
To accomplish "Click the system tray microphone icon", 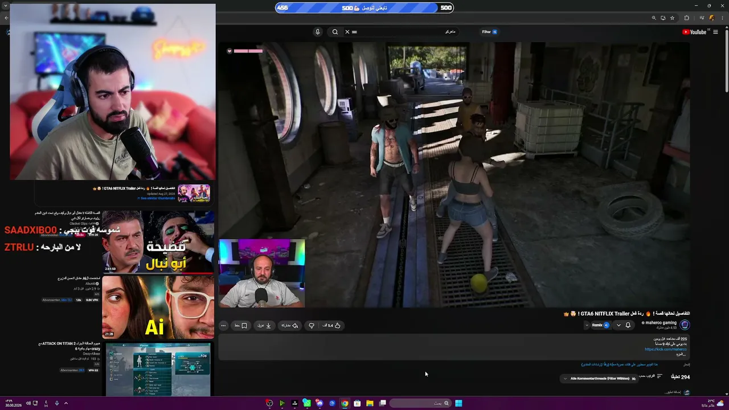I will 56,403.
